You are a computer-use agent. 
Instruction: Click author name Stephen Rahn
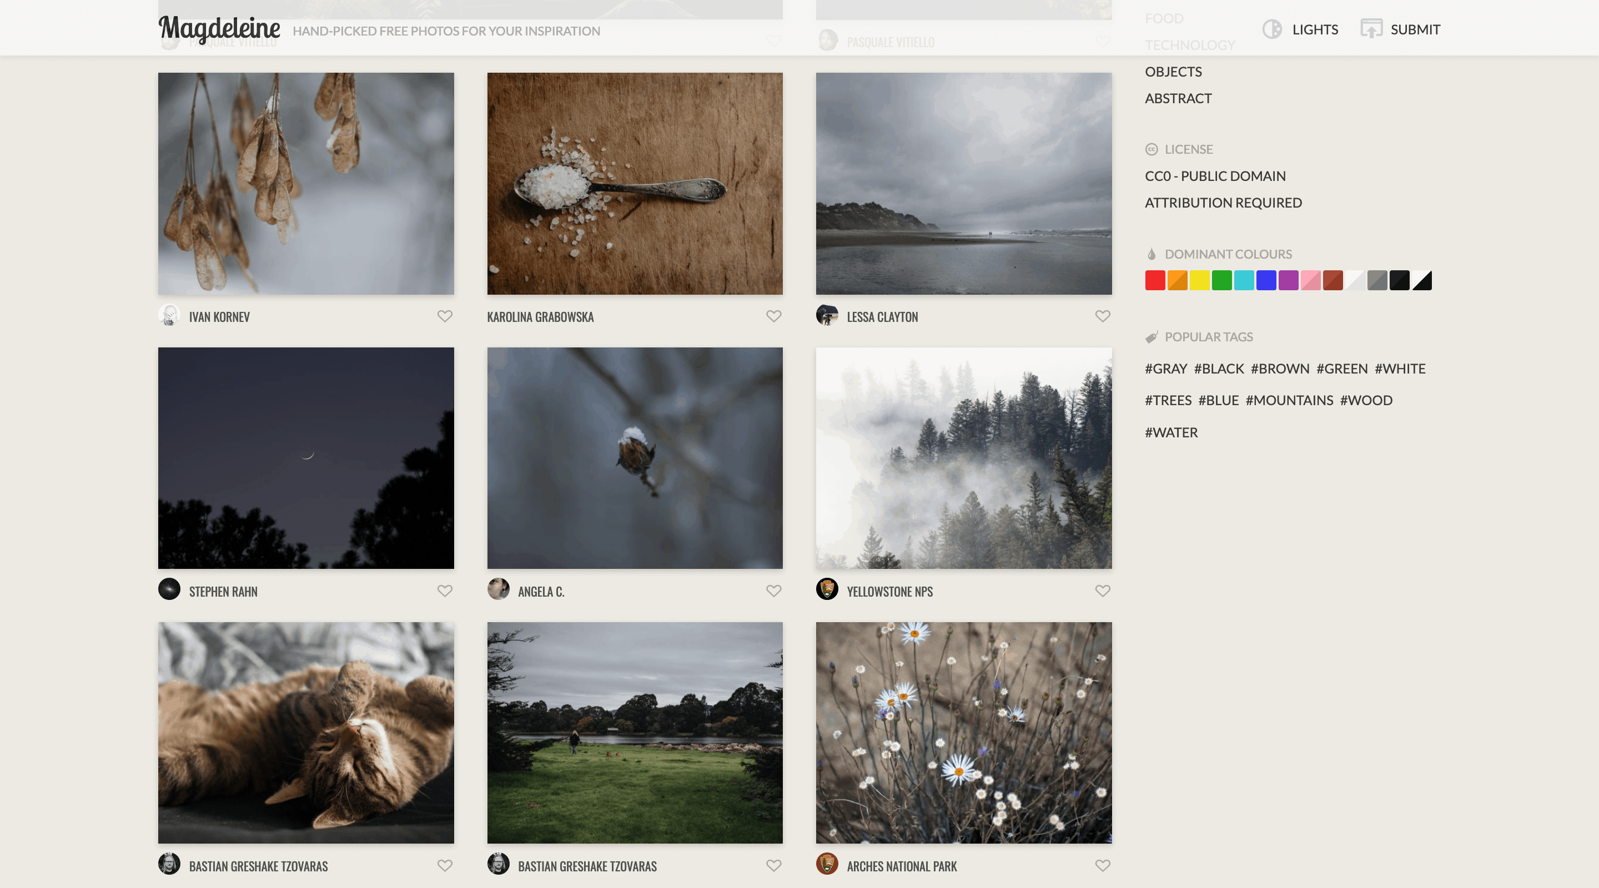click(223, 592)
